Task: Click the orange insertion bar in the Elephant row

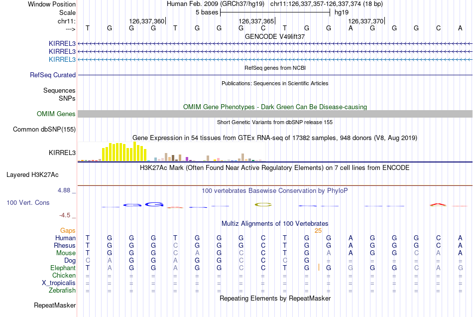Action: (319, 267)
